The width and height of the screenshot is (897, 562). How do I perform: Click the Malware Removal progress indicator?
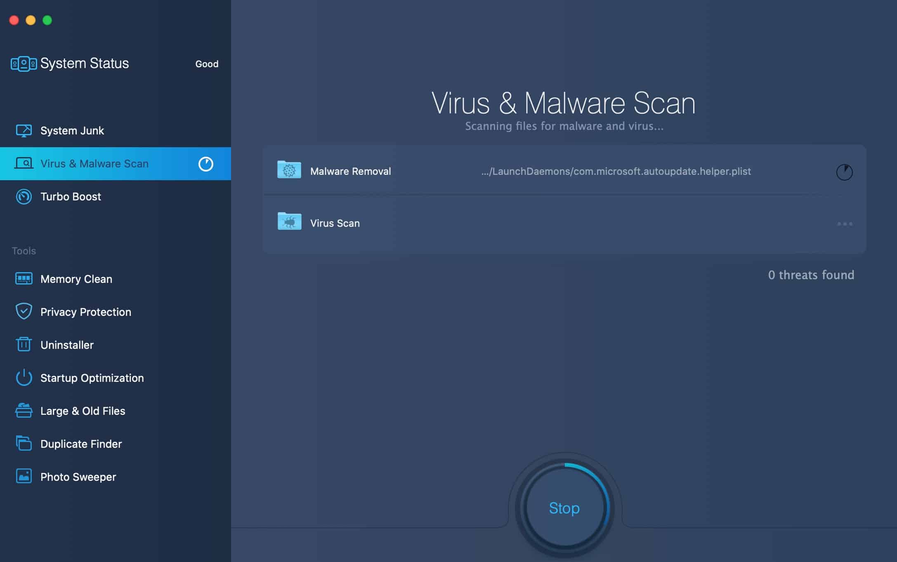click(844, 172)
